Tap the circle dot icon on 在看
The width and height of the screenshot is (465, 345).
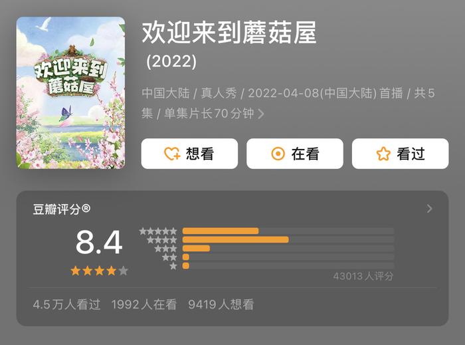coord(278,154)
